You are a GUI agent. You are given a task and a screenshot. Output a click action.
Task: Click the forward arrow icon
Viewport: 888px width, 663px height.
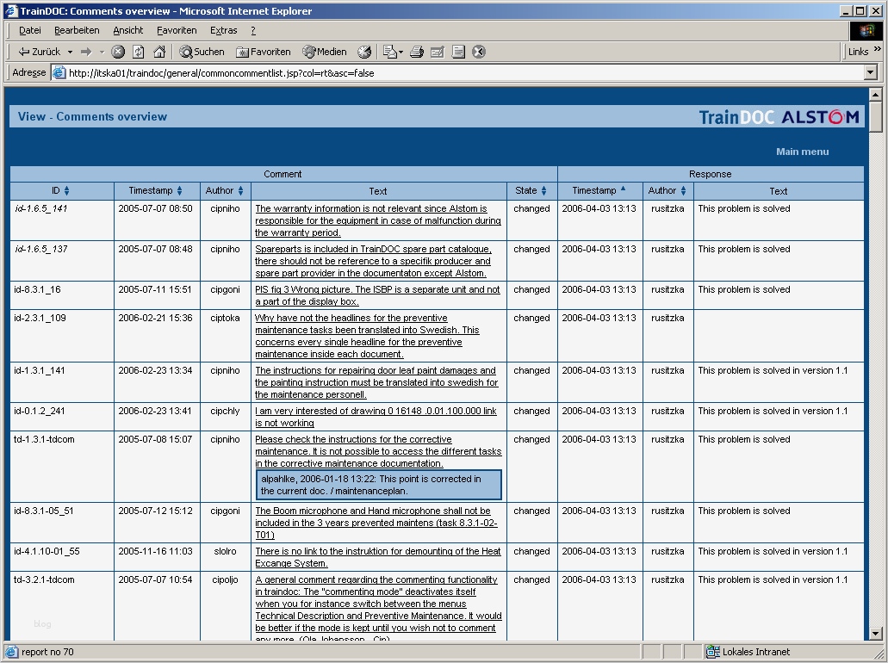tap(86, 52)
